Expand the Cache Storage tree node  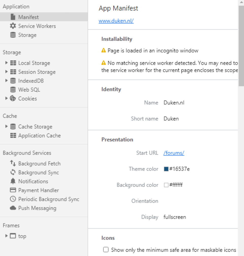tap(6, 126)
